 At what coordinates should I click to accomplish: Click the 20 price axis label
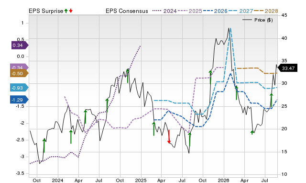click(284, 129)
